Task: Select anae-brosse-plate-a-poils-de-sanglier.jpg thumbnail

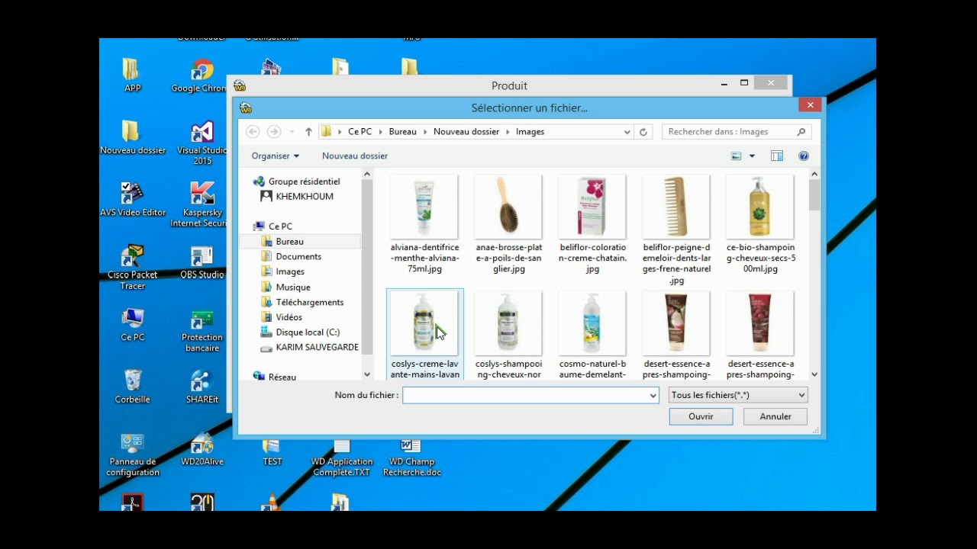Action: pyautogui.click(x=508, y=207)
